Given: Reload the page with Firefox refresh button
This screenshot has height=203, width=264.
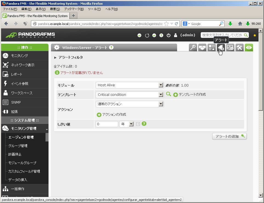Looking at the screenshot, I should point(177,24).
